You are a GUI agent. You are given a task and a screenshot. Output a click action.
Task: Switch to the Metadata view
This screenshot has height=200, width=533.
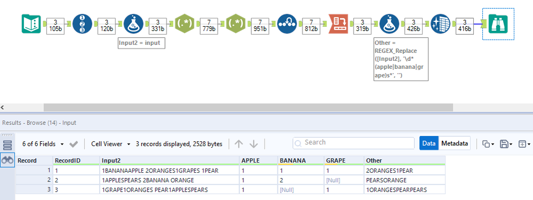pos(455,143)
